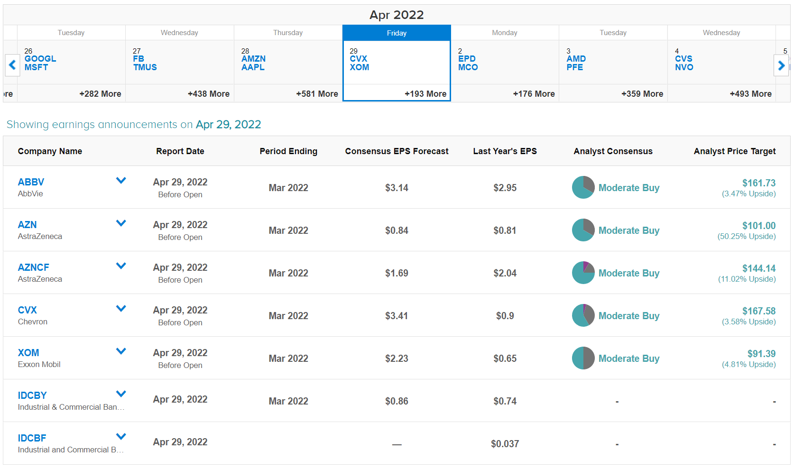Open the ABBV ticker link in table
Viewport: 794px width, 469px height.
31,182
